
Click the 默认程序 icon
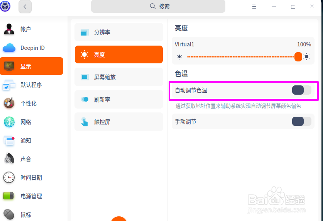click(9, 85)
